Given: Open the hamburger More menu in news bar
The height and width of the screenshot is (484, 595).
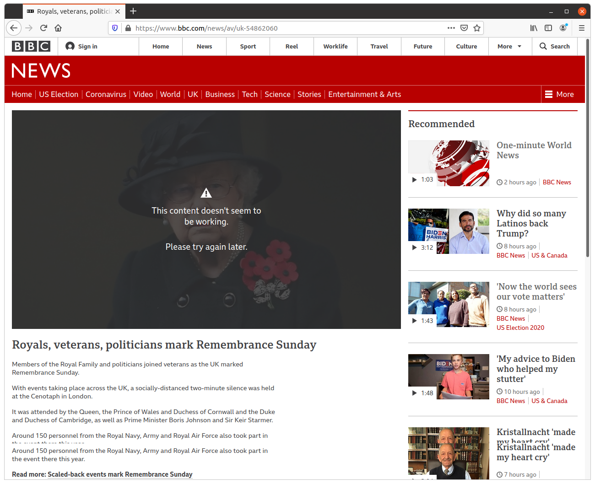Looking at the screenshot, I should click(559, 94).
